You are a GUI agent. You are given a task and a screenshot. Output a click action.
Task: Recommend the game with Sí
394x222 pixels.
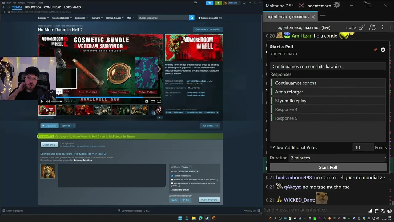click(x=174, y=200)
